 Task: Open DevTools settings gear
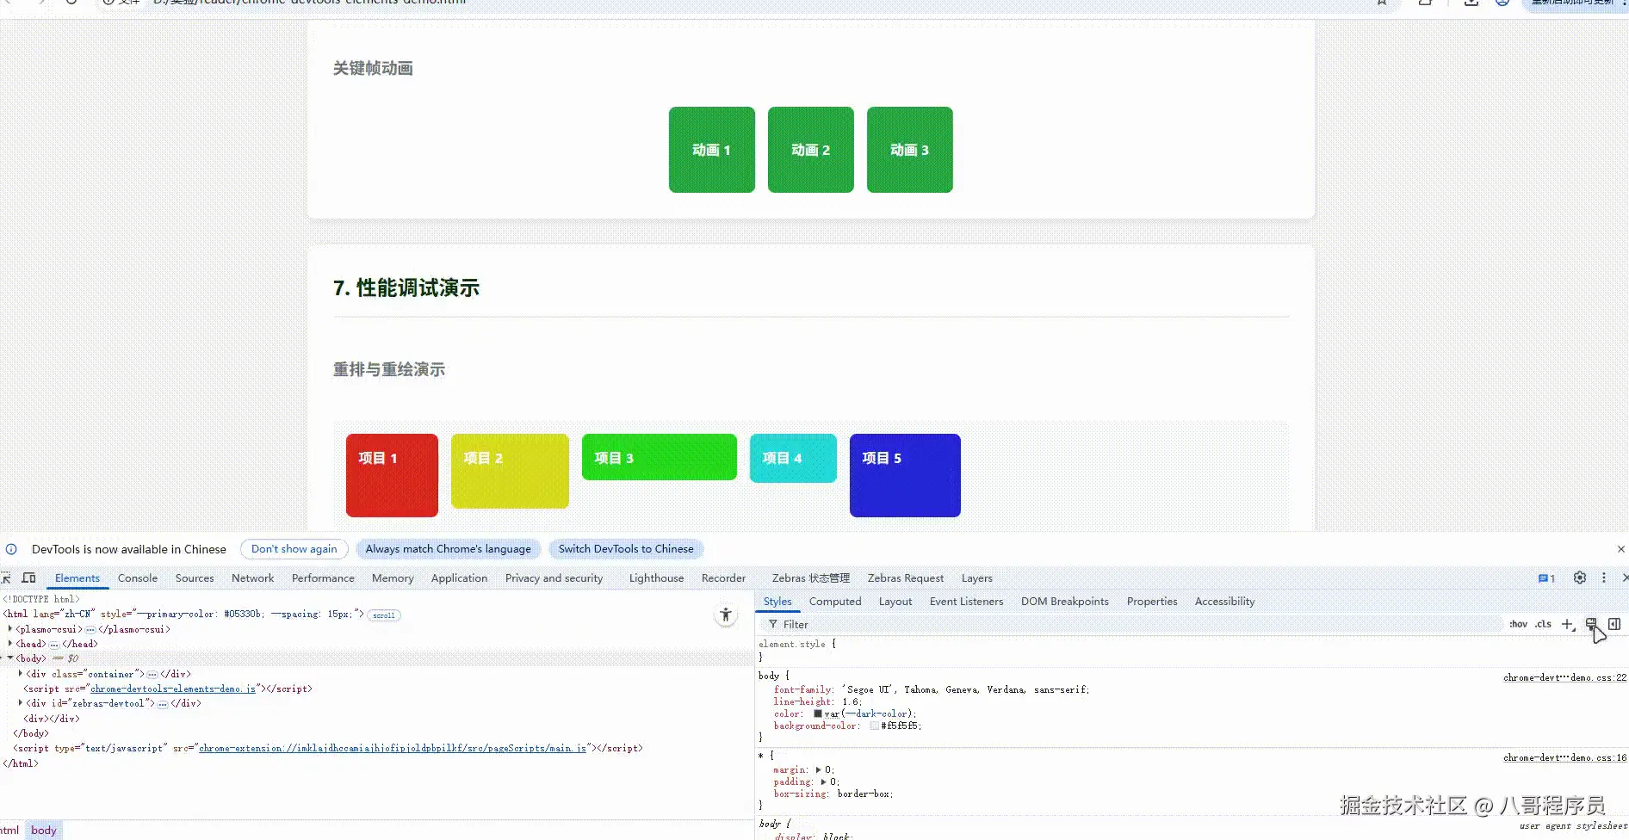pyautogui.click(x=1580, y=577)
